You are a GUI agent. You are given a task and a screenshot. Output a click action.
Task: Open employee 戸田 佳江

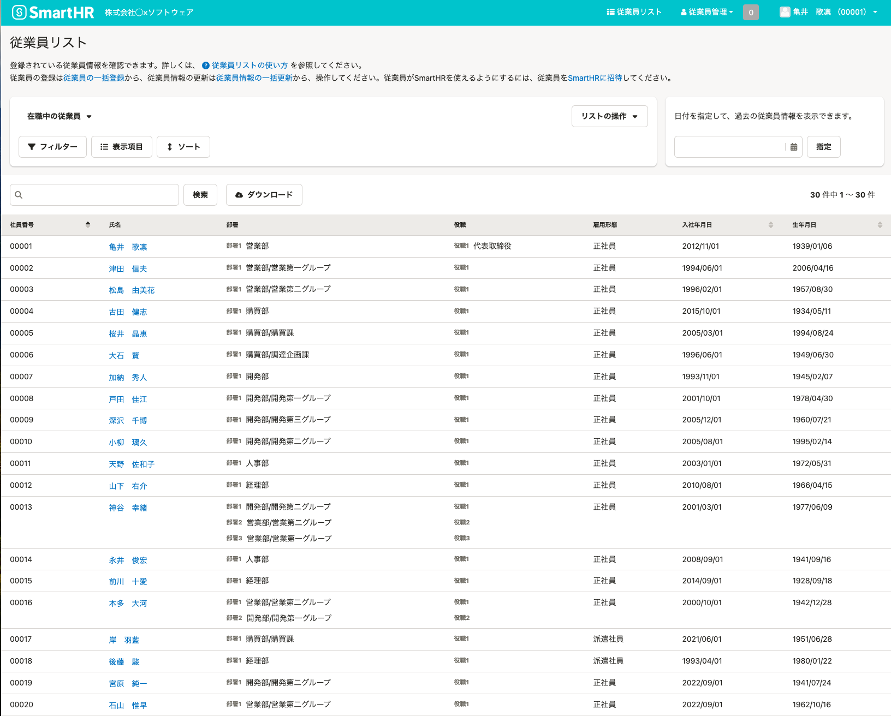pyautogui.click(x=128, y=399)
